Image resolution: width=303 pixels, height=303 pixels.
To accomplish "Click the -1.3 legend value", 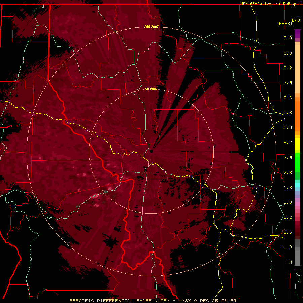I will pos(287,247).
